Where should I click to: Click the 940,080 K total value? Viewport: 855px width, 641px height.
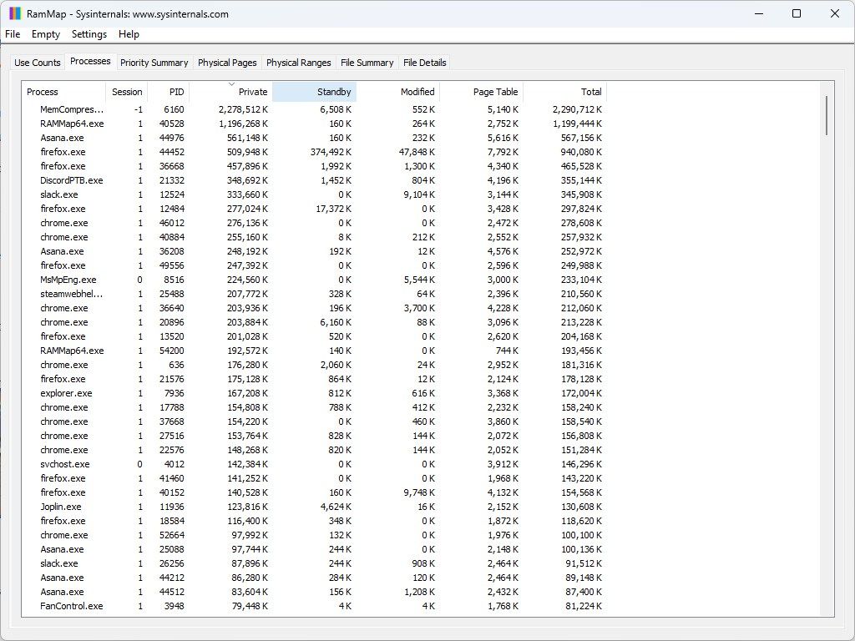pos(581,152)
